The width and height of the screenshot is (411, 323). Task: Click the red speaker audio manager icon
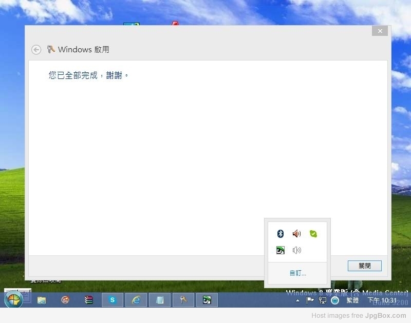[x=296, y=234]
